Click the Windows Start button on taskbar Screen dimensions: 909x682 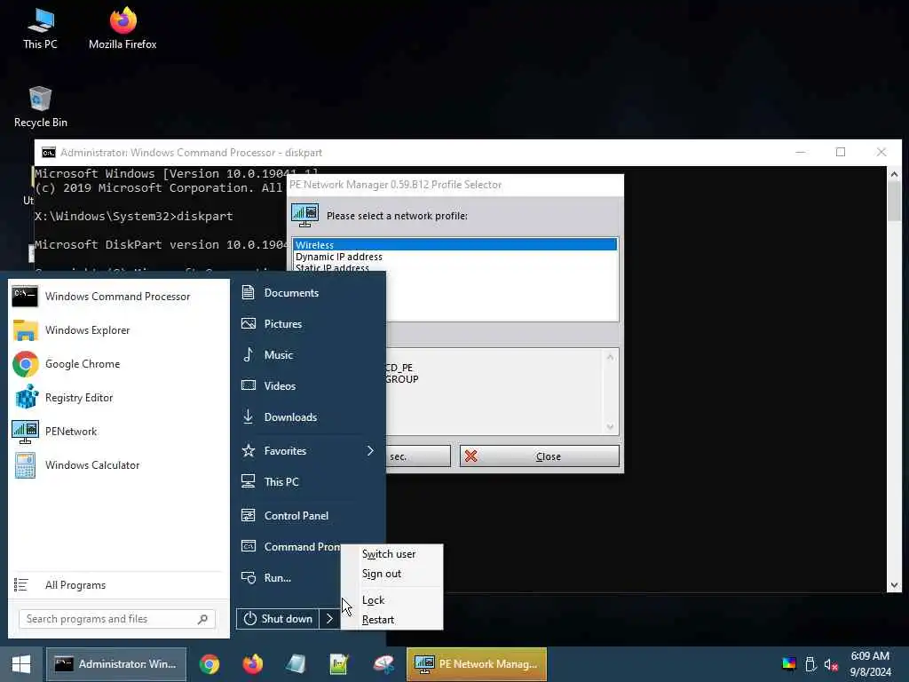(21, 664)
